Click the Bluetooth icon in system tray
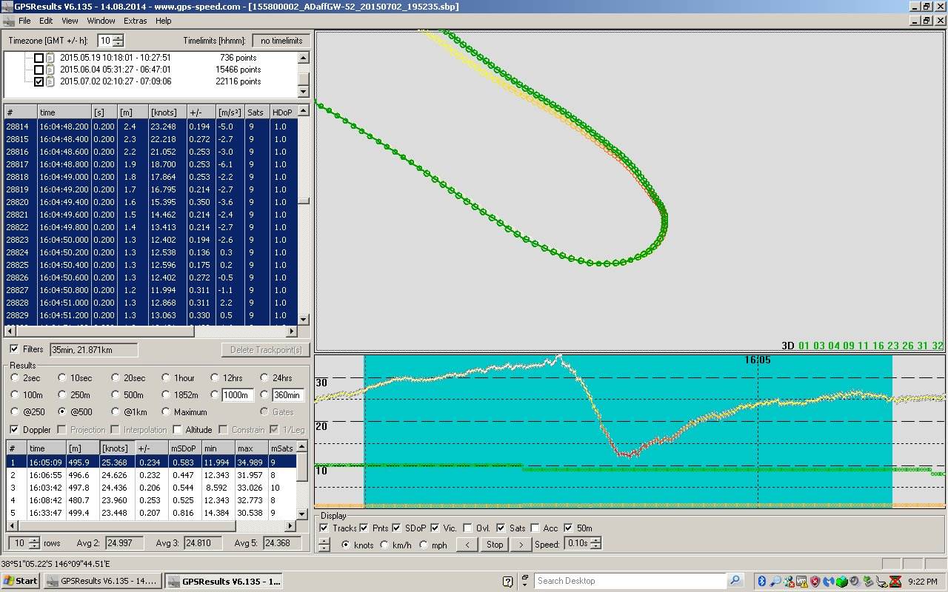The height and width of the screenshot is (592, 948). (761, 581)
